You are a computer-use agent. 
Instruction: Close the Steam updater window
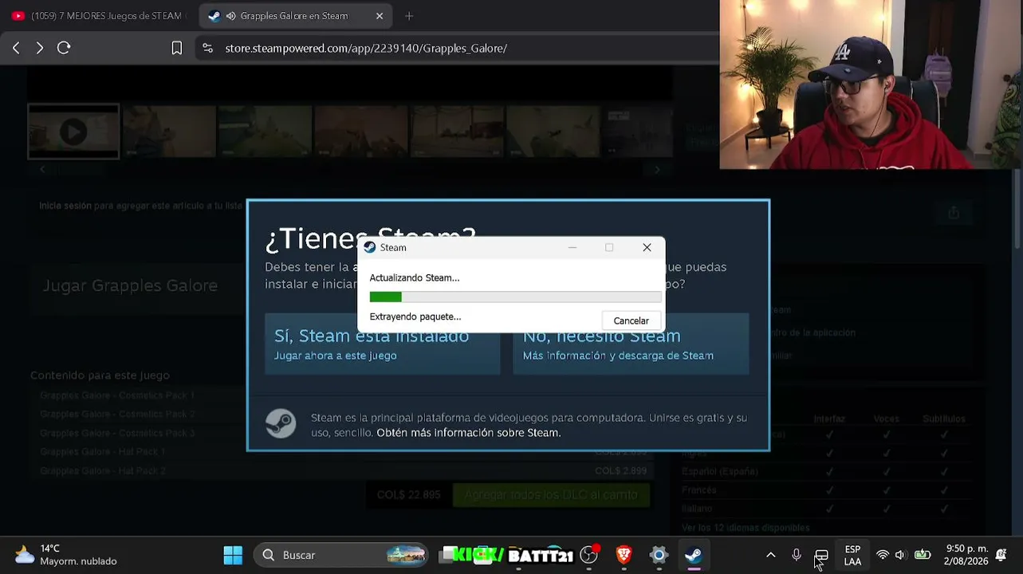point(647,247)
